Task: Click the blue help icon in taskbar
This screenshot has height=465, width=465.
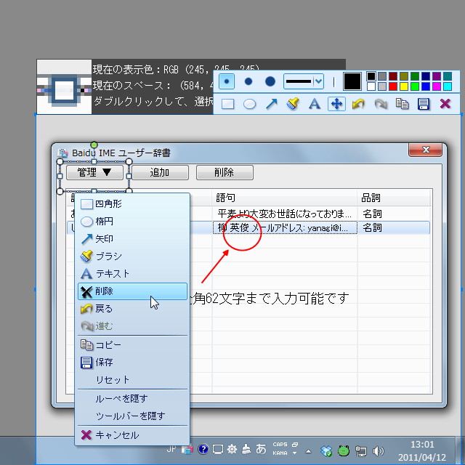Action: (203, 450)
